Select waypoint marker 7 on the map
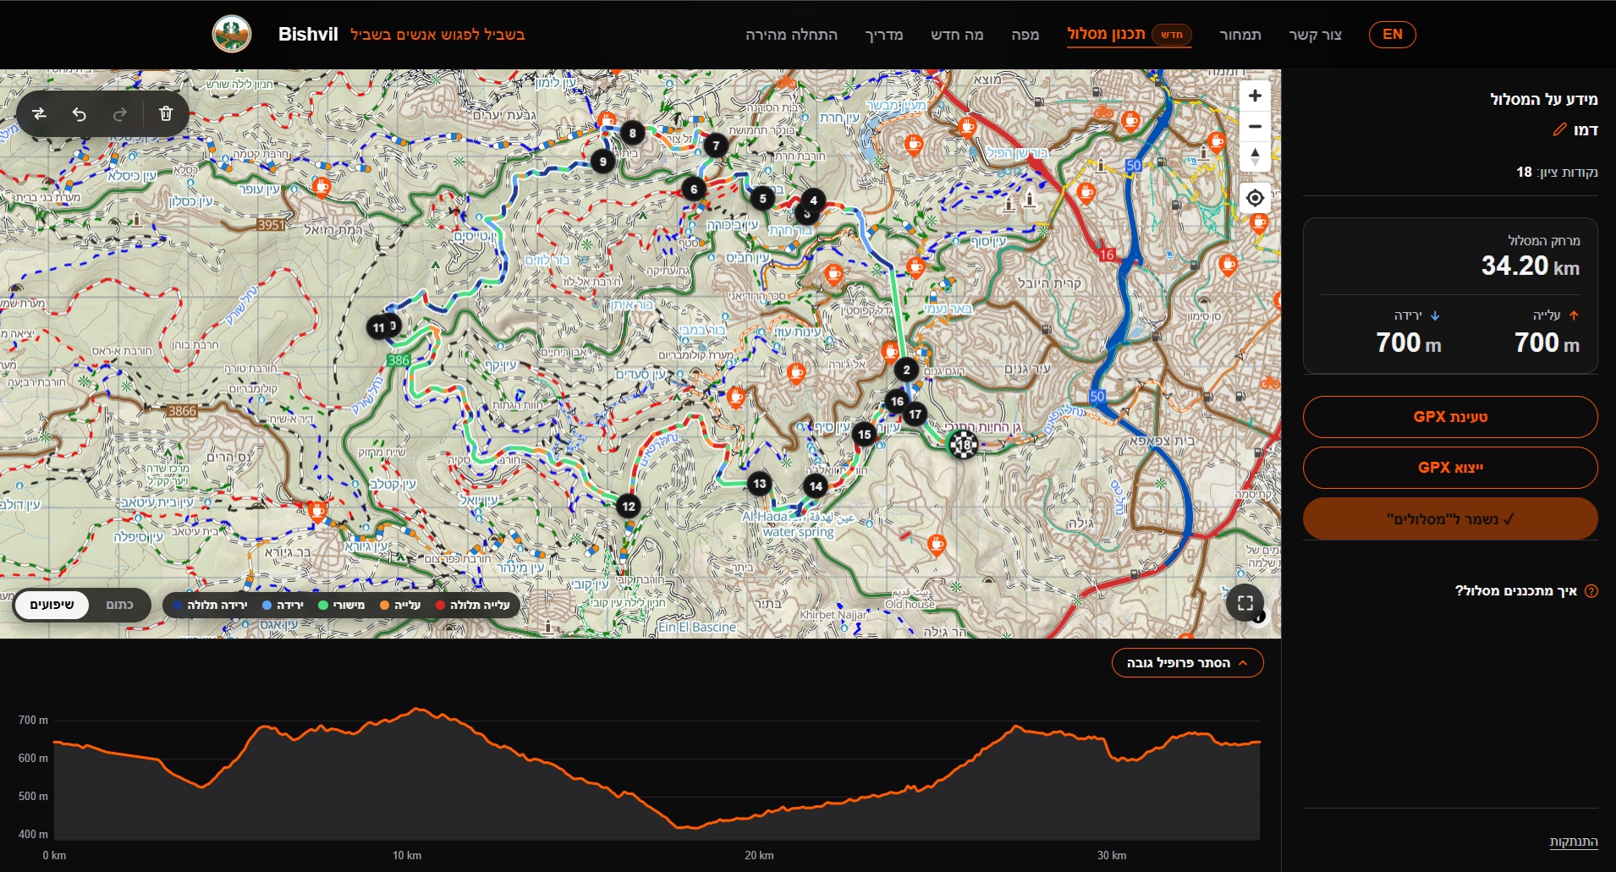The width and height of the screenshot is (1616, 872). coord(716,145)
